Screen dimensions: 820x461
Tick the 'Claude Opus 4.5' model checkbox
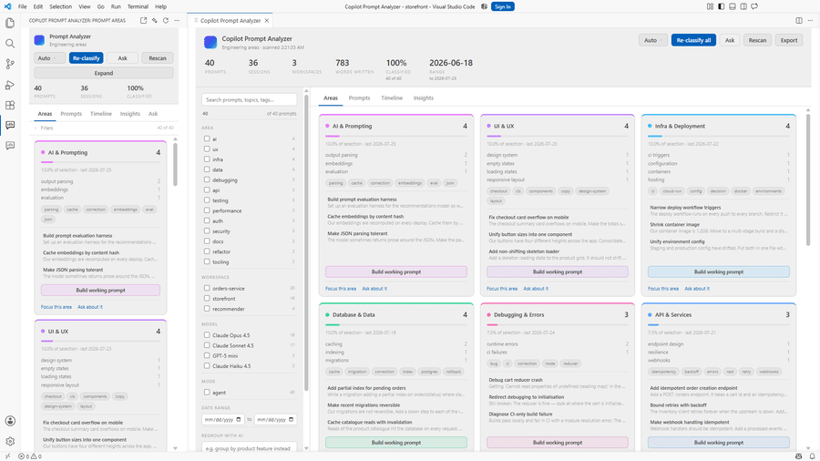point(207,335)
